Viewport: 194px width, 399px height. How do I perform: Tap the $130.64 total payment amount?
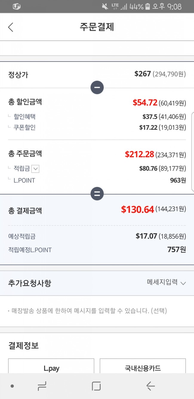137,209
